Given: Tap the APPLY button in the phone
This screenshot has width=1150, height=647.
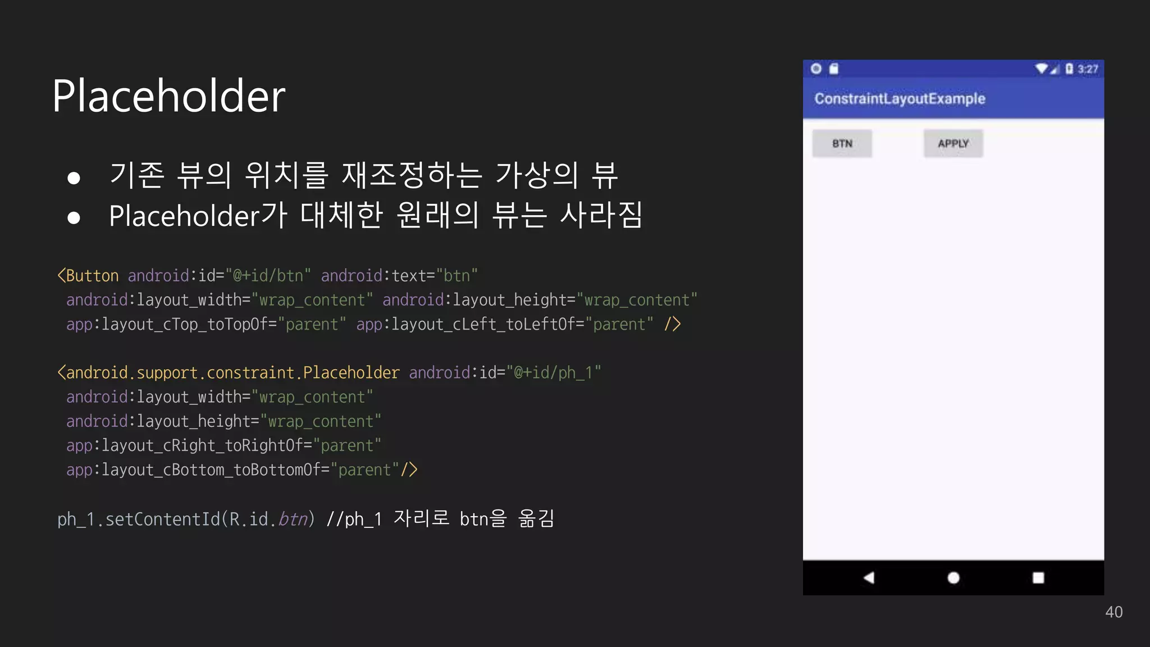Looking at the screenshot, I should (x=953, y=144).
